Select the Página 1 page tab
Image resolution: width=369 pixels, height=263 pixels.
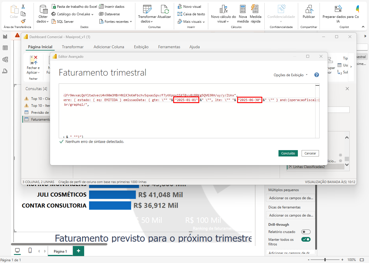(60, 251)
